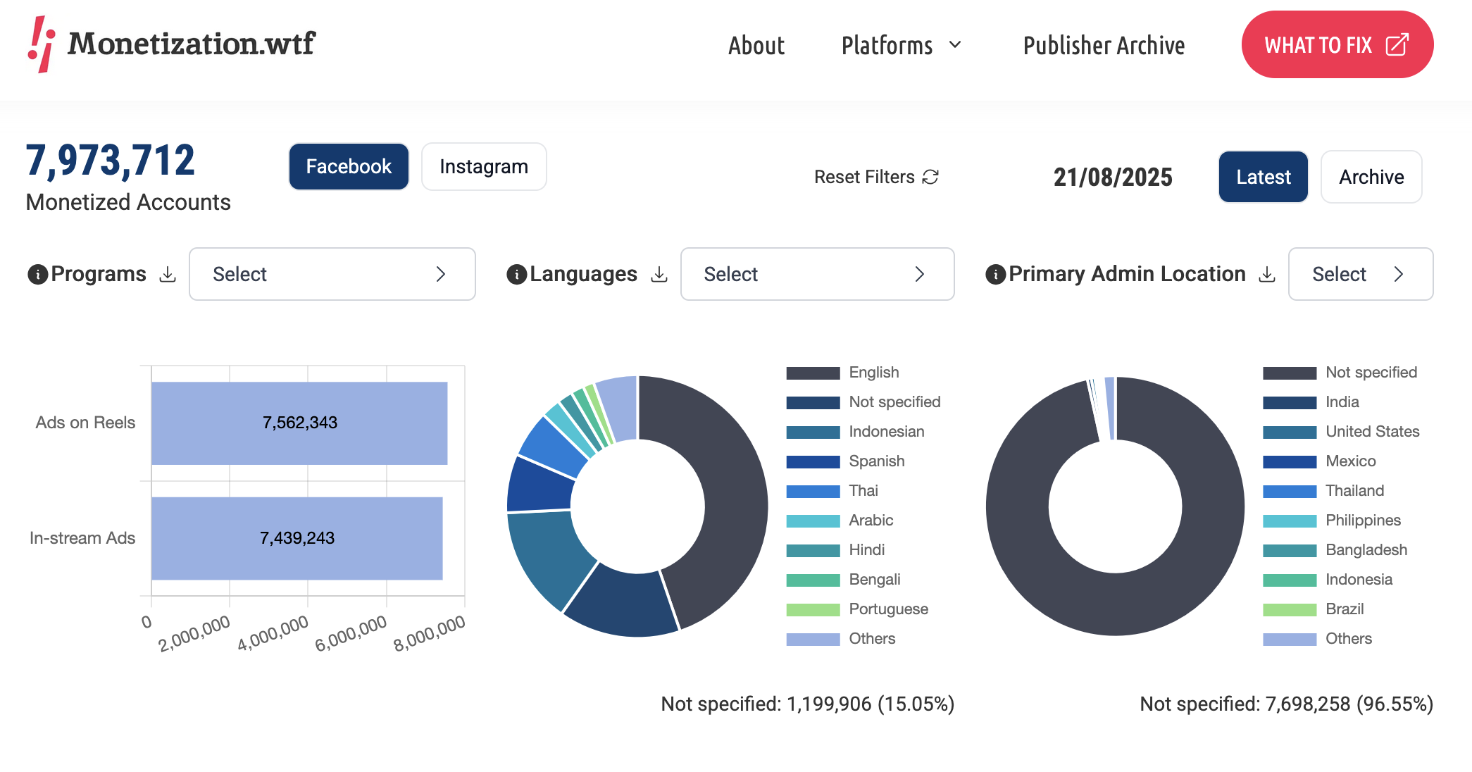This screenshot has width=1472, height=772.
Task: Toggle the Portuguese legend swatch
Action: 813,609
